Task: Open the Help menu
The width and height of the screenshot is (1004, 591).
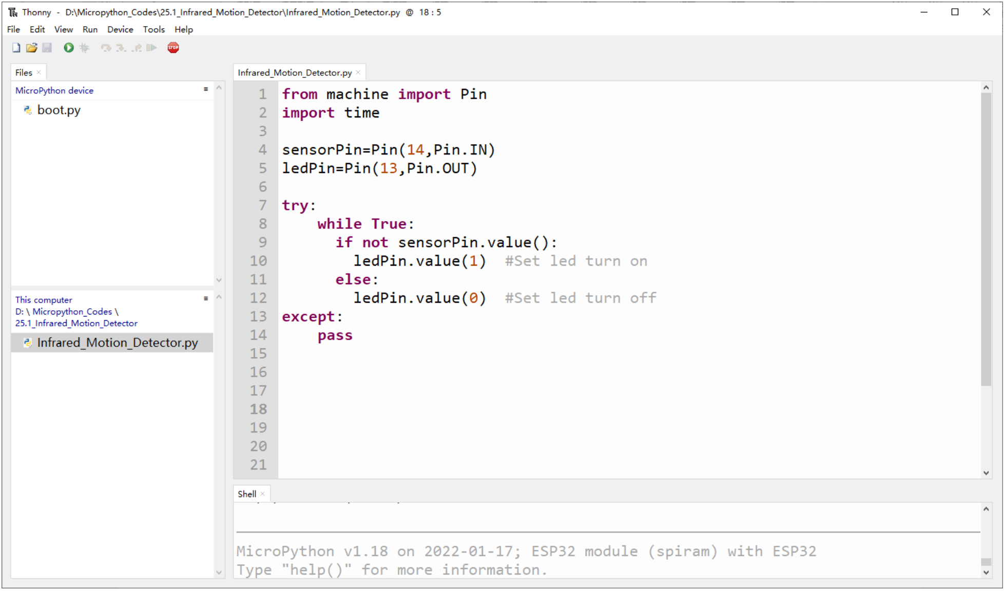Action: [x=183, y=29]
